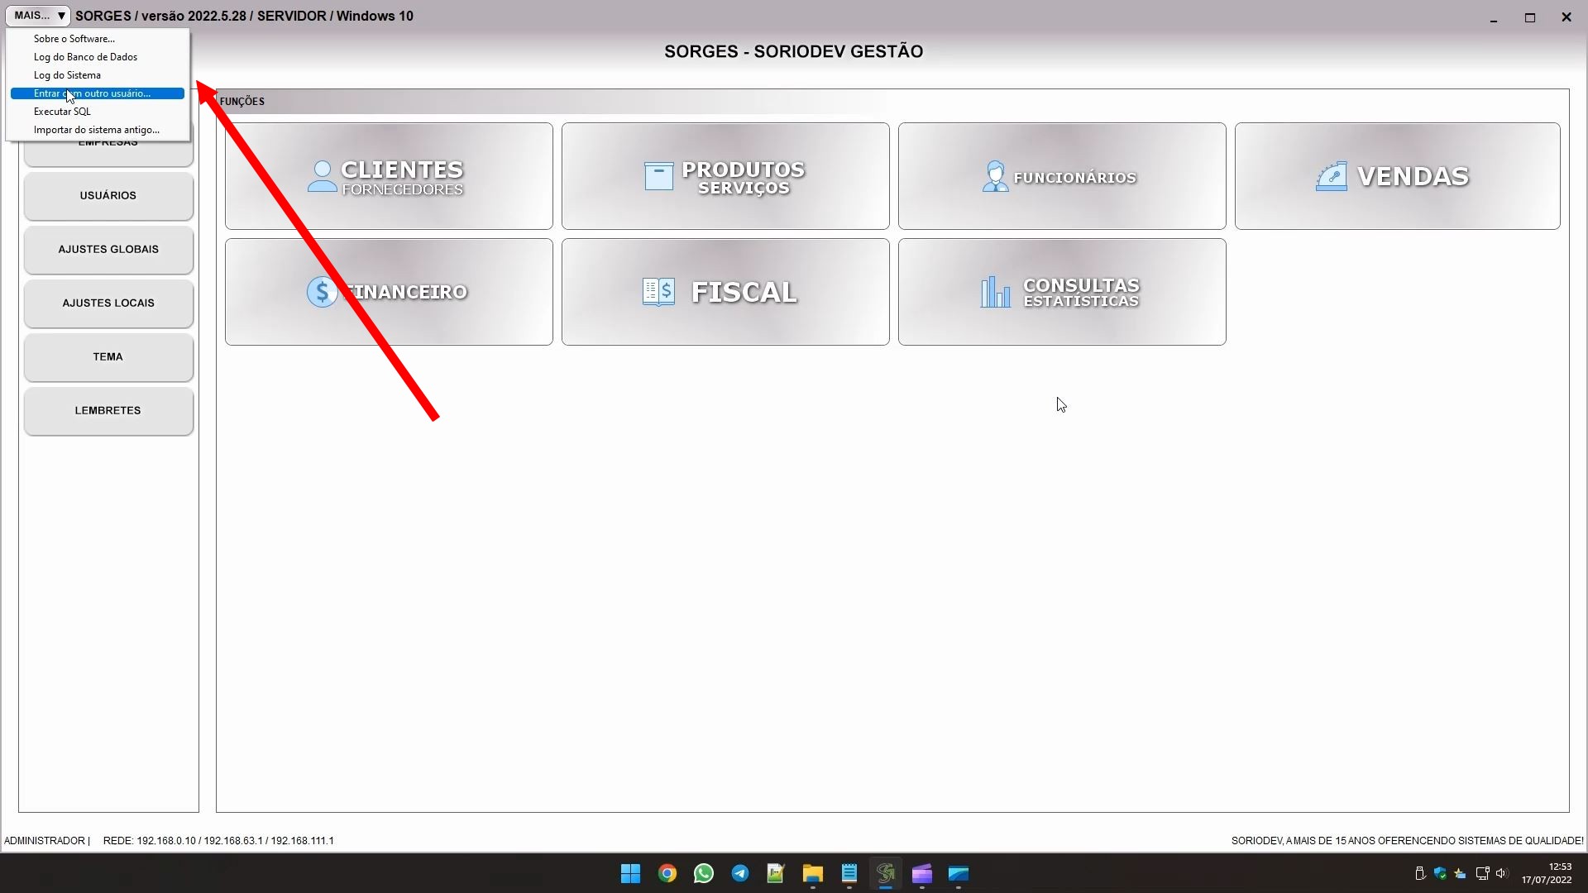1588x893 pixels.
Task: Select Executar SQL menu item
Action: [62, 112]
